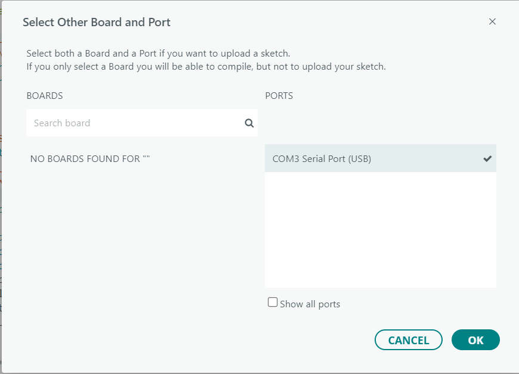Screen dimensions: 519x374
Task: Click the NO BOARDS FOUND message
Action: 89,159
